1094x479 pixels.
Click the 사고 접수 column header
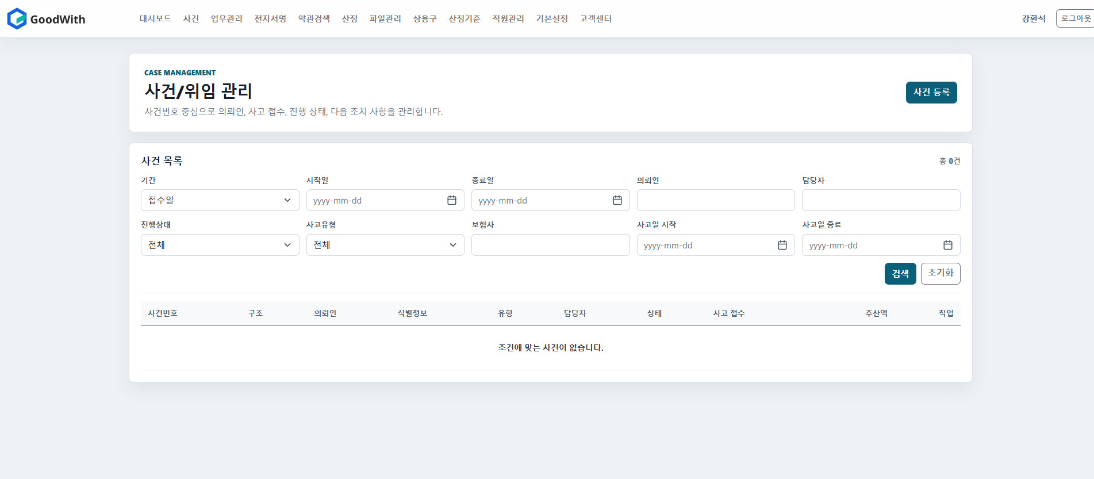click(x=729, y=313)
